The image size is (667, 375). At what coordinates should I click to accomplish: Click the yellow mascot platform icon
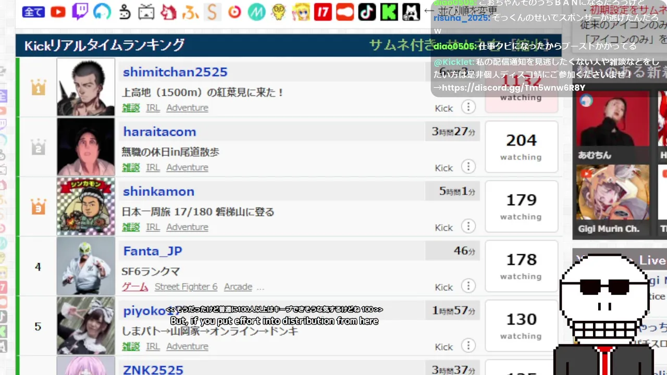click(279, 11)
